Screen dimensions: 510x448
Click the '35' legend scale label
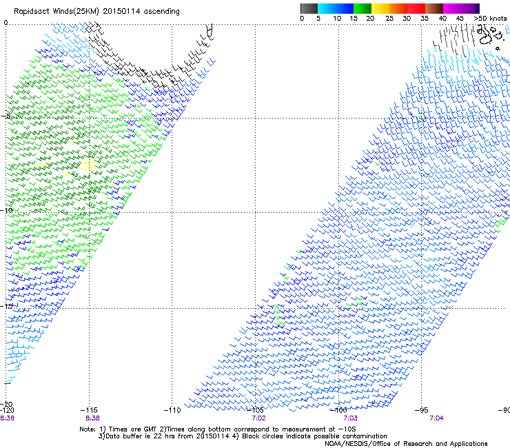[425, 19]
